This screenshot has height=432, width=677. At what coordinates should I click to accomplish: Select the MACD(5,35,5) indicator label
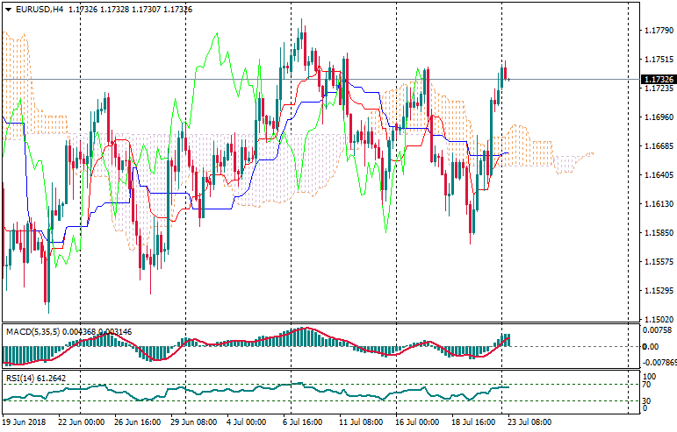coord(33,331)
